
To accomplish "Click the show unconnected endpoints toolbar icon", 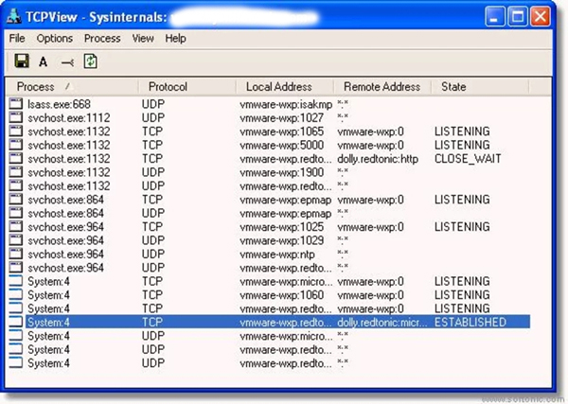I will coord(67,61).
